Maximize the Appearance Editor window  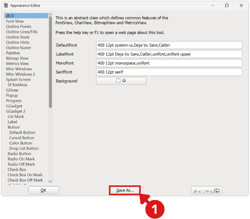[227, 5]
